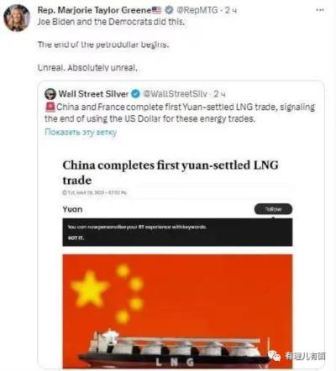Click Wall Street Silver's verified checkmark
This screenshot has width=336, height=371.
click(135, 94)
